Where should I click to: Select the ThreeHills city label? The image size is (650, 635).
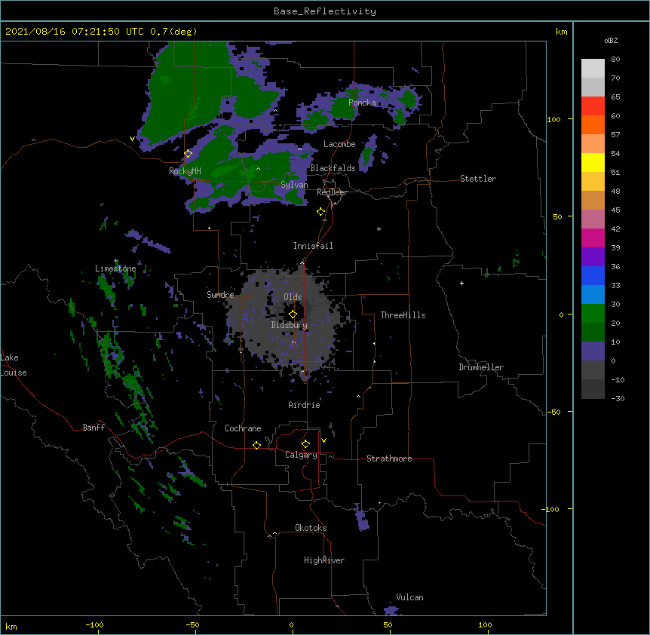click(403, 315)
